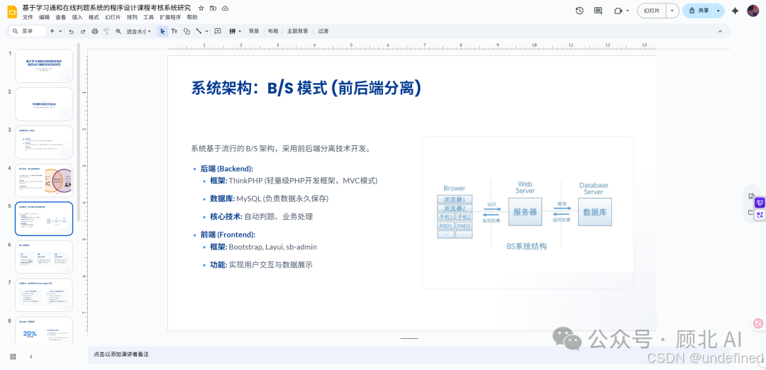Open the 格式 menu
The height and width of the screenshot is (370, 766).
pos(94,18)
